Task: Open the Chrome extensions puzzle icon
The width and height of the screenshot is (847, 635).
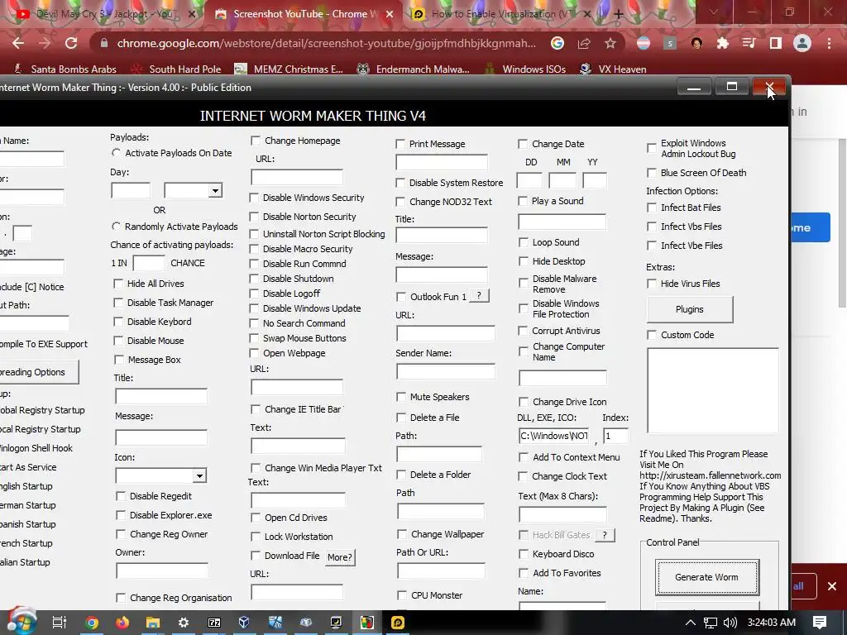Action: pyautogui.click(x=723, y=43)
